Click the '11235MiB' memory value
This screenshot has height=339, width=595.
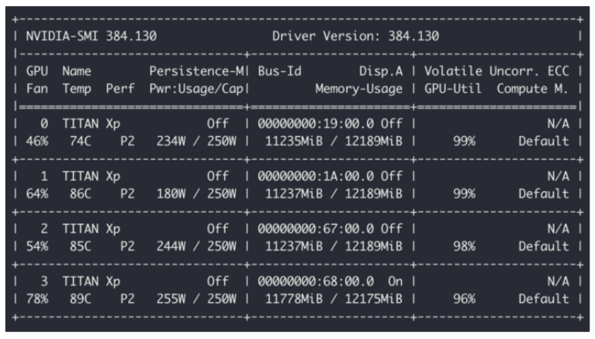click(294, 142)
